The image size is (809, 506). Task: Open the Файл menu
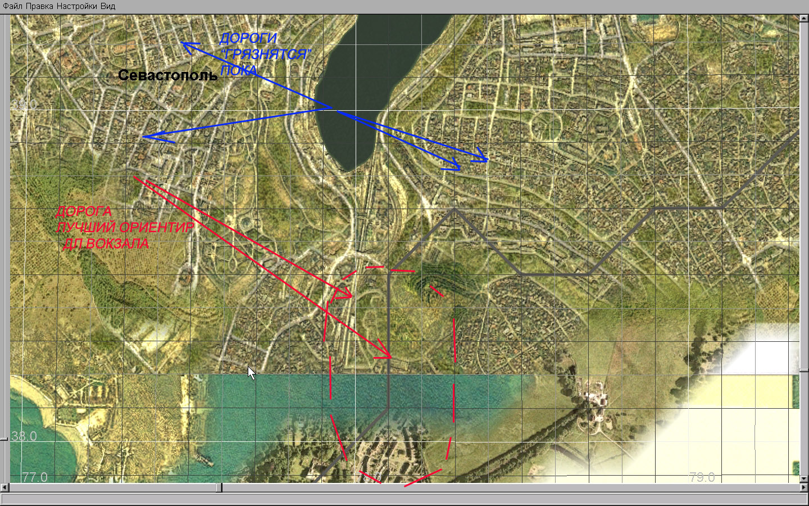pos(13,6)
